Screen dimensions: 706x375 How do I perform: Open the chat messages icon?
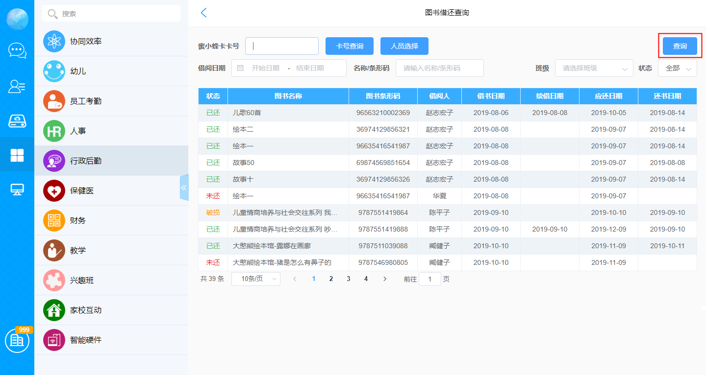pyautogui.click(x=17, y=50)
